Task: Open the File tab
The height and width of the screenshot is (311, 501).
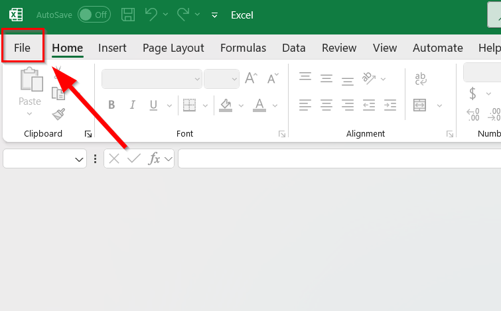Action: [23, 48]
